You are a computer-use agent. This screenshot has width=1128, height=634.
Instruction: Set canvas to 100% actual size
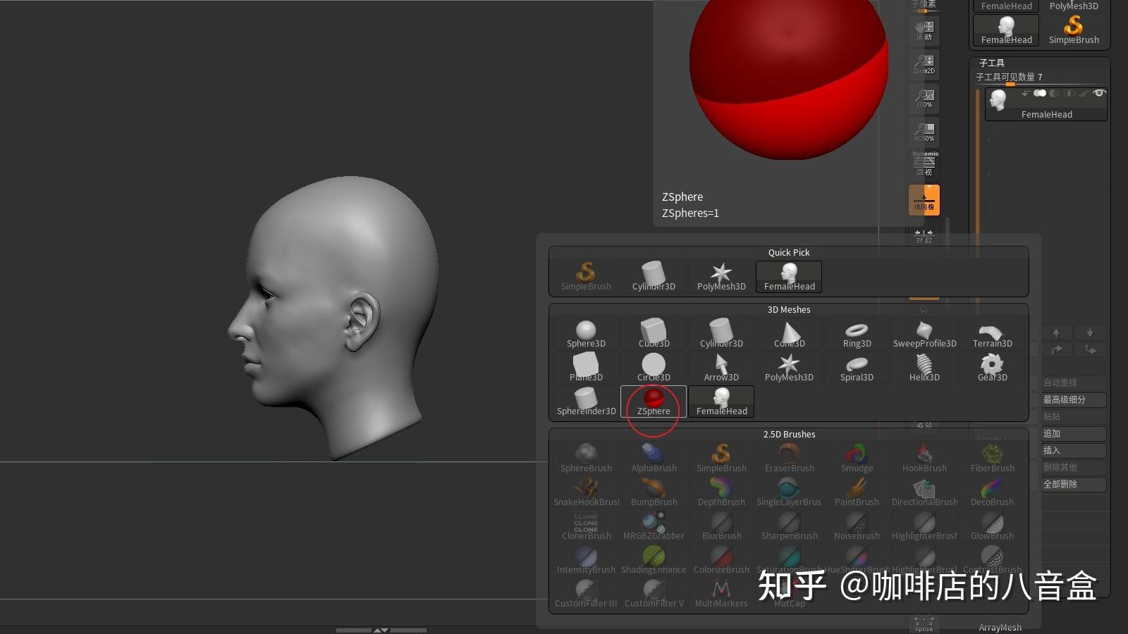[x=924, y=98]
